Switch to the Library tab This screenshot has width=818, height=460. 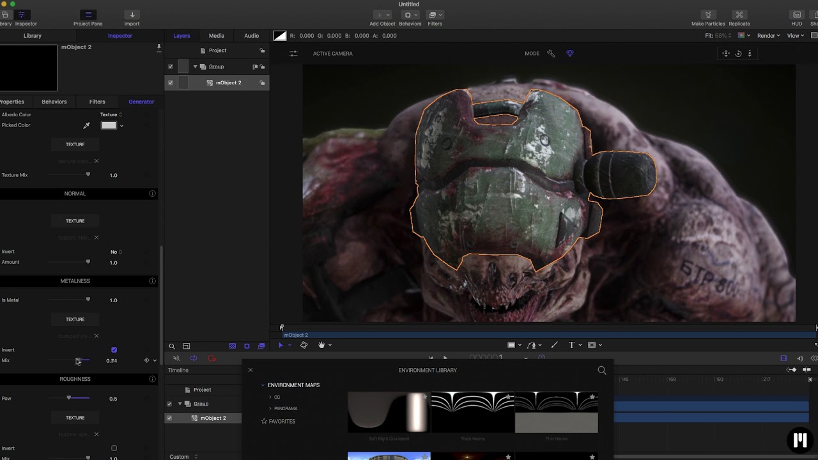pyautogui.click(x=33, y=36)
